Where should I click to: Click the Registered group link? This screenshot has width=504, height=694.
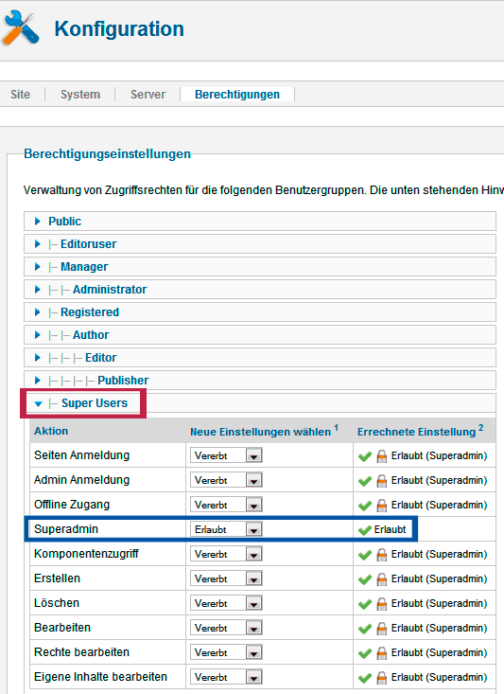(90, 312)
